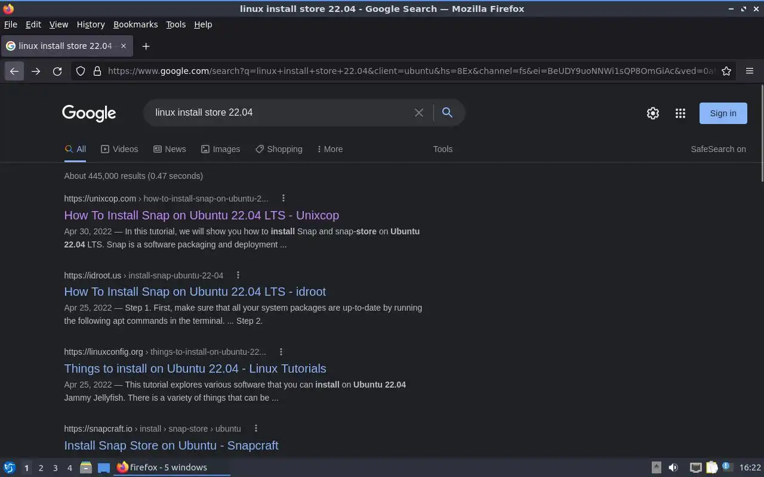This screenshot has height=477, width=764.
Task: Open the Firefox hamburger application menu
Action: [x=750, y=71]
